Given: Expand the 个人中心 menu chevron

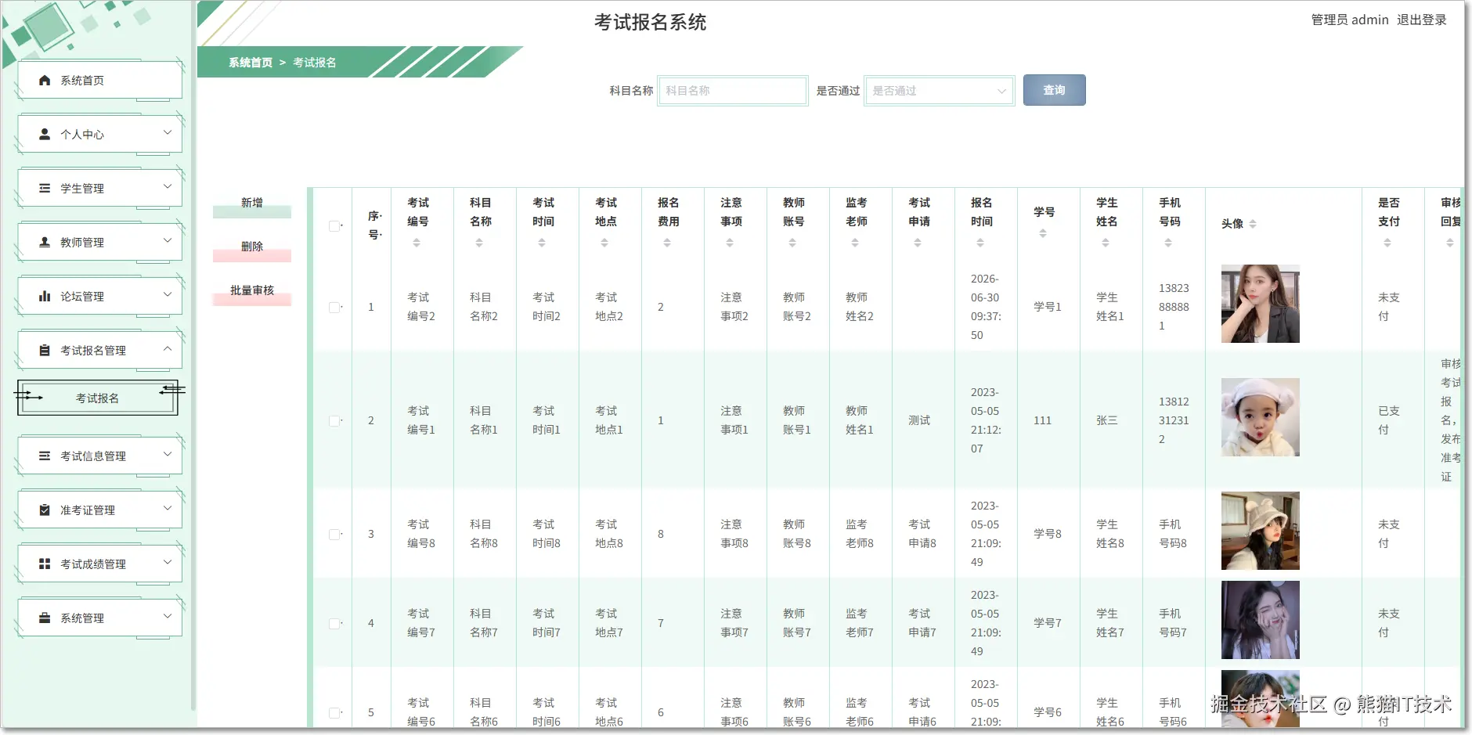Looking at the screenshot, I should click(167, 132).
